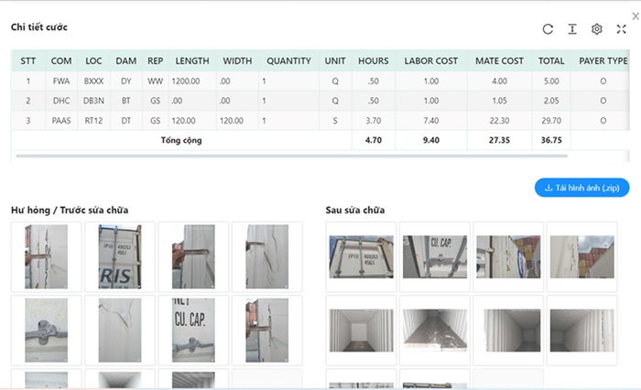Open the table settings gear icon

coord(597,29)
